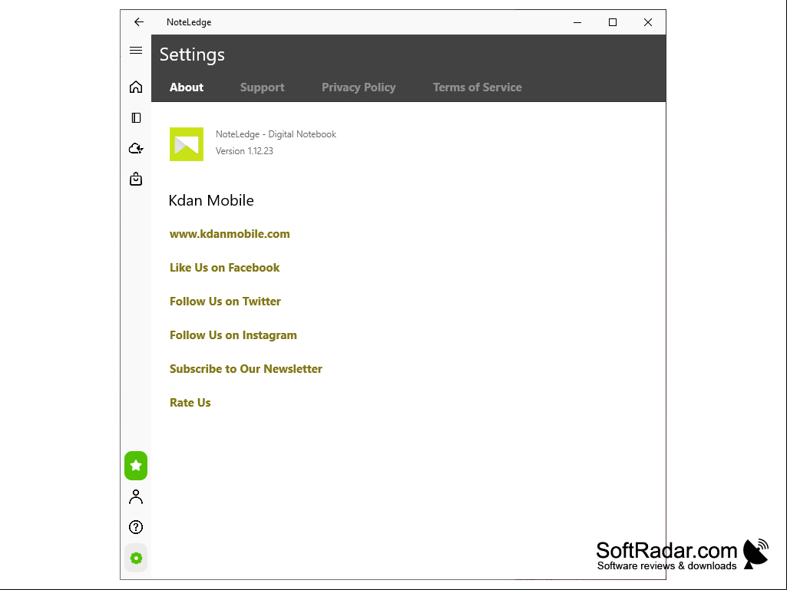
Task: Maximize the NoteLedge window
Action: tap(613, 22)
